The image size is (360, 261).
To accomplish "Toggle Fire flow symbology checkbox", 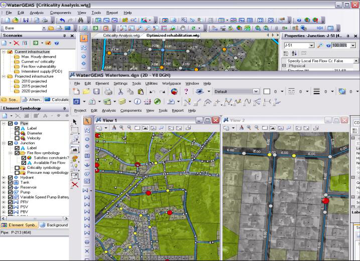I will pos(17,153).
